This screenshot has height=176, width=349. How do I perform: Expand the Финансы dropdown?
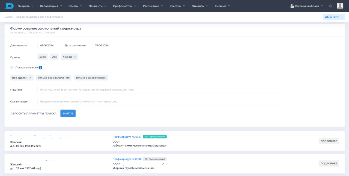200,6
